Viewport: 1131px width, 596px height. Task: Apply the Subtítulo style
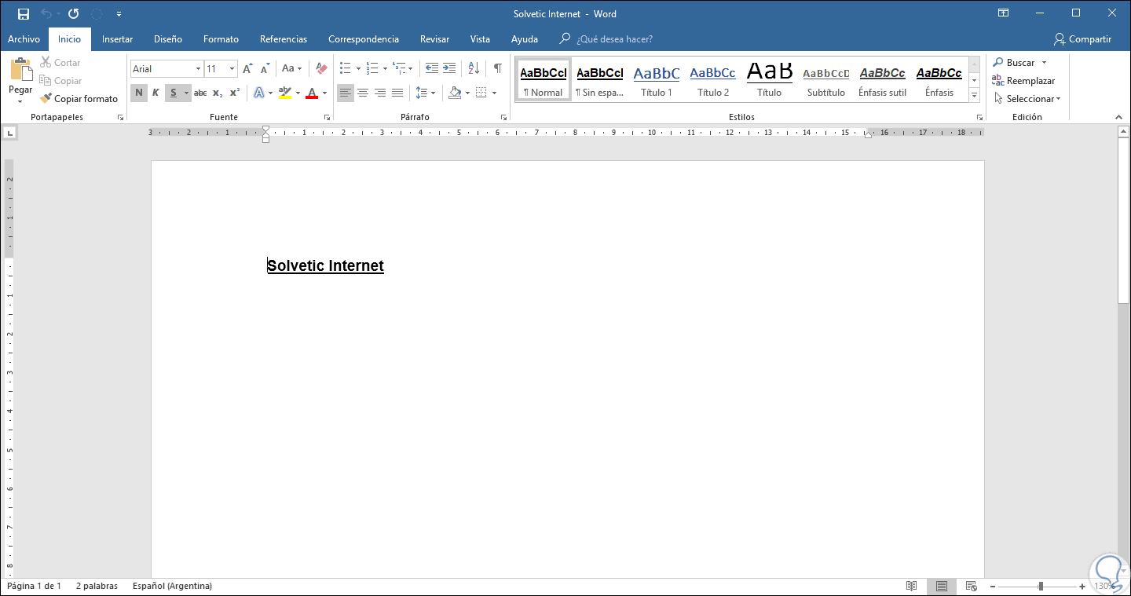[x=826, y=79]
